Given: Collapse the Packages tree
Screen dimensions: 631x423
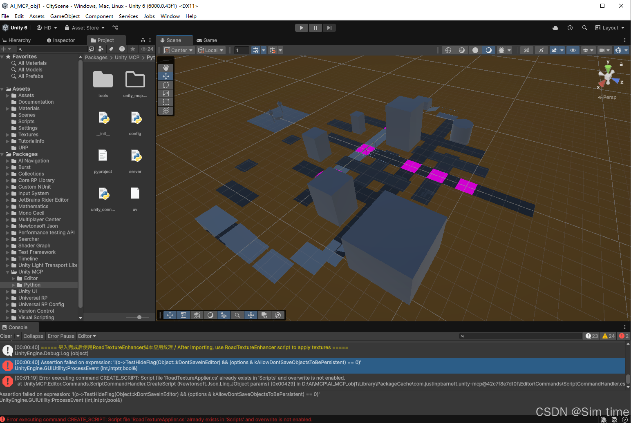Looking at the screenshot, I should [2, 154].
